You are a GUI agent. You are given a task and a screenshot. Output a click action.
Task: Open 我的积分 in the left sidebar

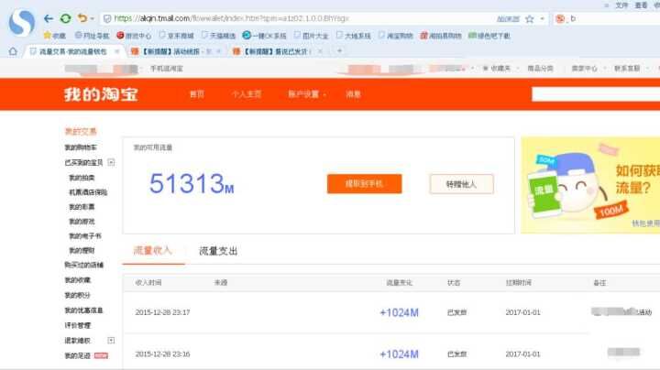[77, 295]
